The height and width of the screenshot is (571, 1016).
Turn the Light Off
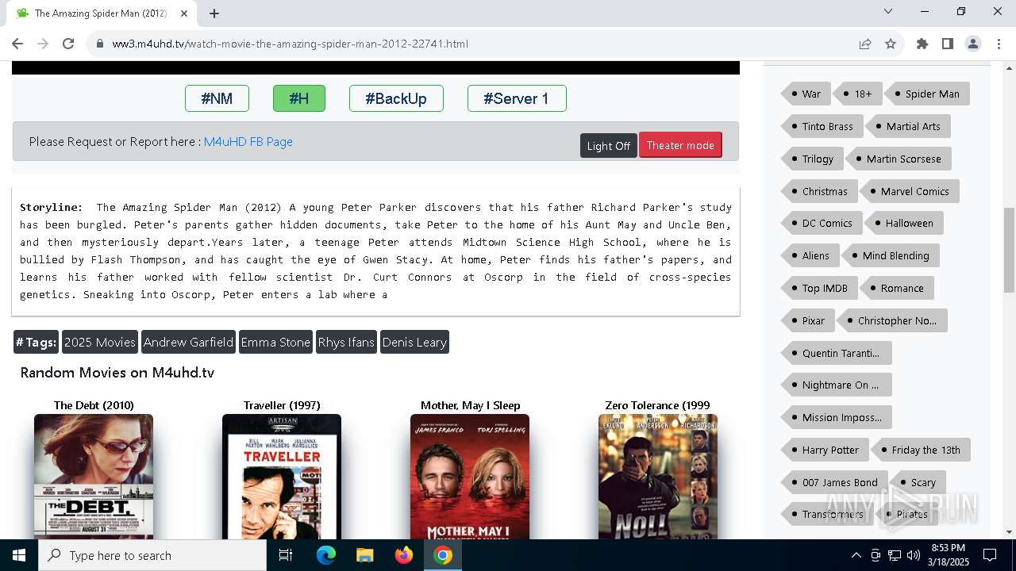pos(609,145)
